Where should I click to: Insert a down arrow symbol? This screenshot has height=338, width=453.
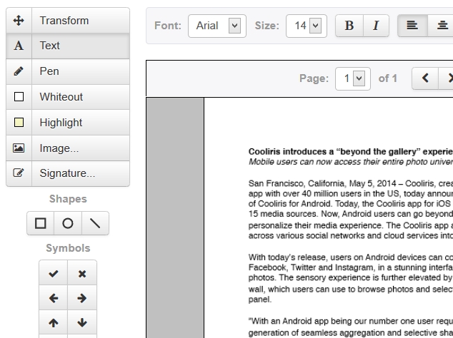point(82,322)
